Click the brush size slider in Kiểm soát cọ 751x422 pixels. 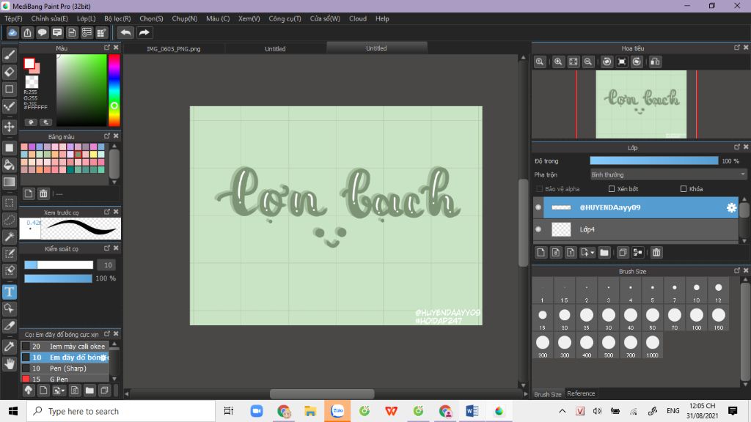[59, 264]
